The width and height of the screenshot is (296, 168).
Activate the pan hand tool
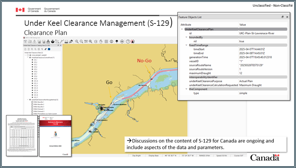coord(101,42)
